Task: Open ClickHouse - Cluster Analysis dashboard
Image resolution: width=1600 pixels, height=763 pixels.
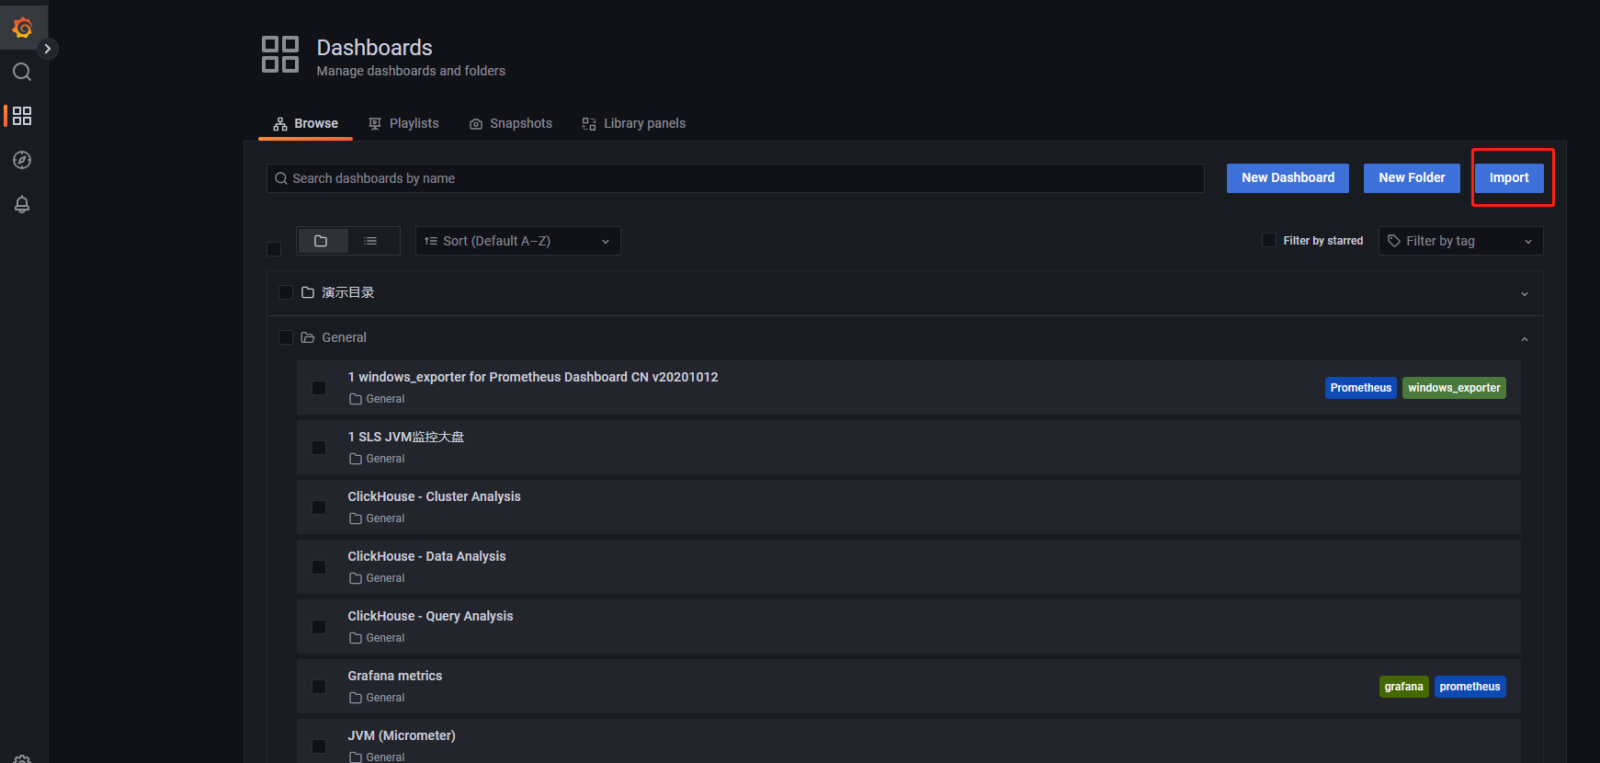Action: (x=434, y=496)
